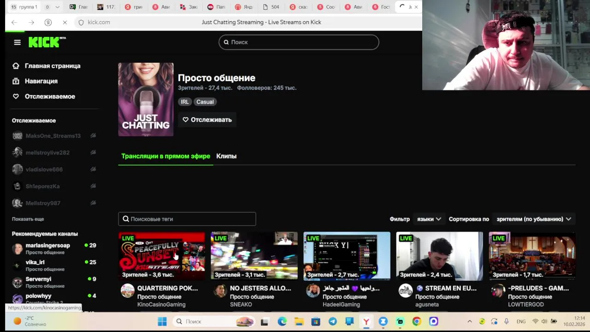Open MaksOne_Streams13 followed channel
This screenshot has width=590, height=332.
click(x=53, y=136)
